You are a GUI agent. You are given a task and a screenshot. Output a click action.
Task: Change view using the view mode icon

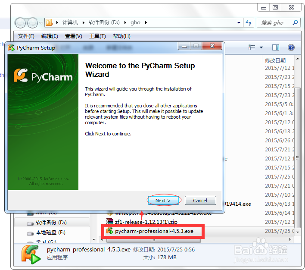click(x=252, y=47)
